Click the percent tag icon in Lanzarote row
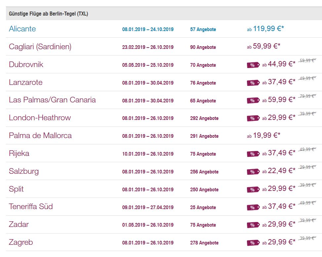This screenshot has height=257, width=322. [x=253, y=83]
